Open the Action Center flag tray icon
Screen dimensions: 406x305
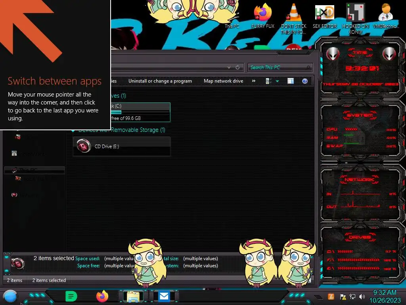(x=343, y=297)
